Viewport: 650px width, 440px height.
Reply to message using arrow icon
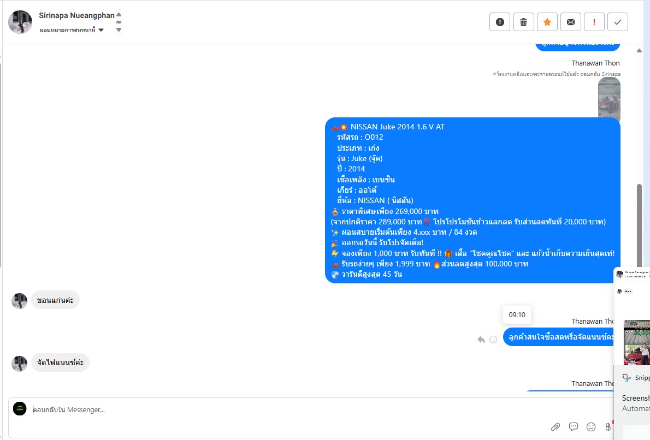coord(481,340)
